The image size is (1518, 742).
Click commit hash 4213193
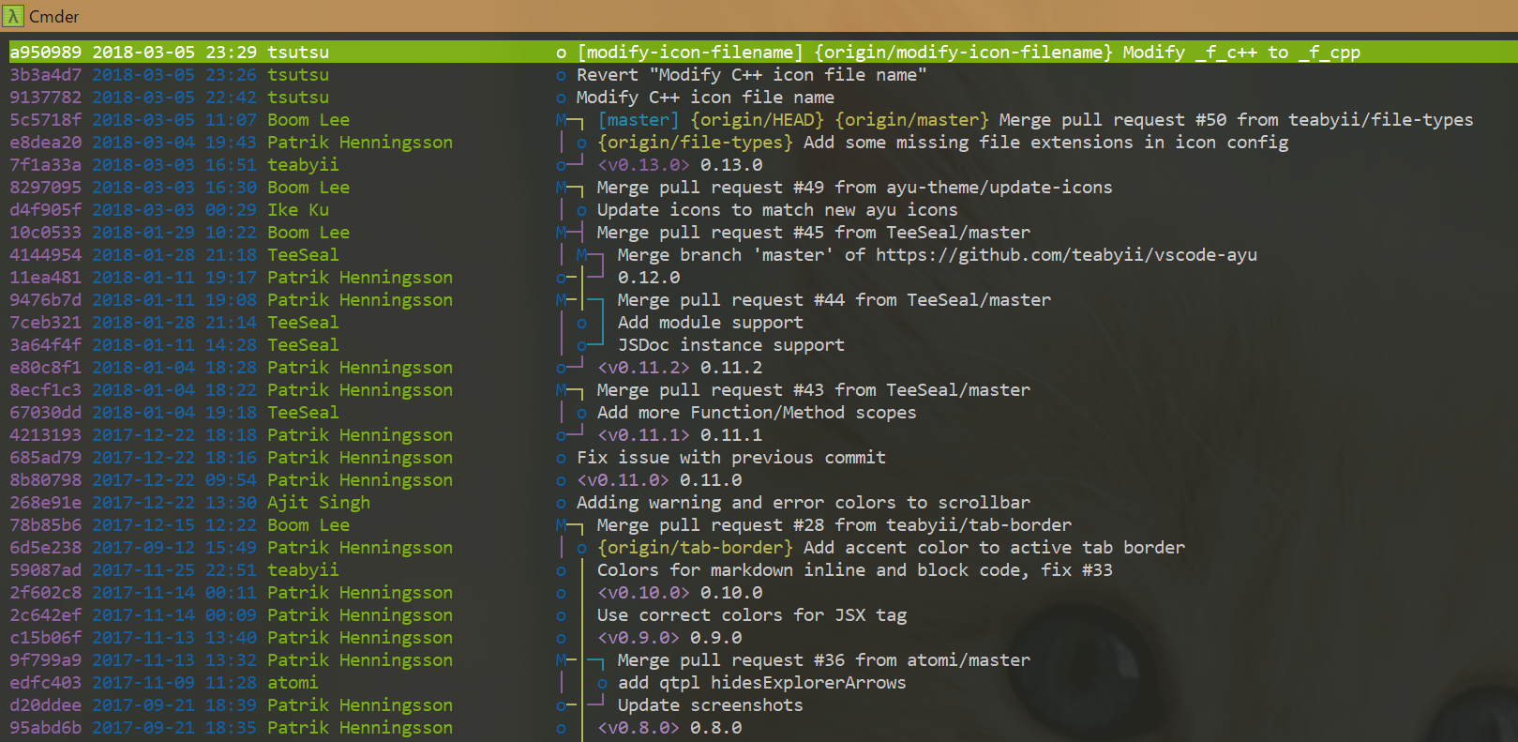point(45,435)
